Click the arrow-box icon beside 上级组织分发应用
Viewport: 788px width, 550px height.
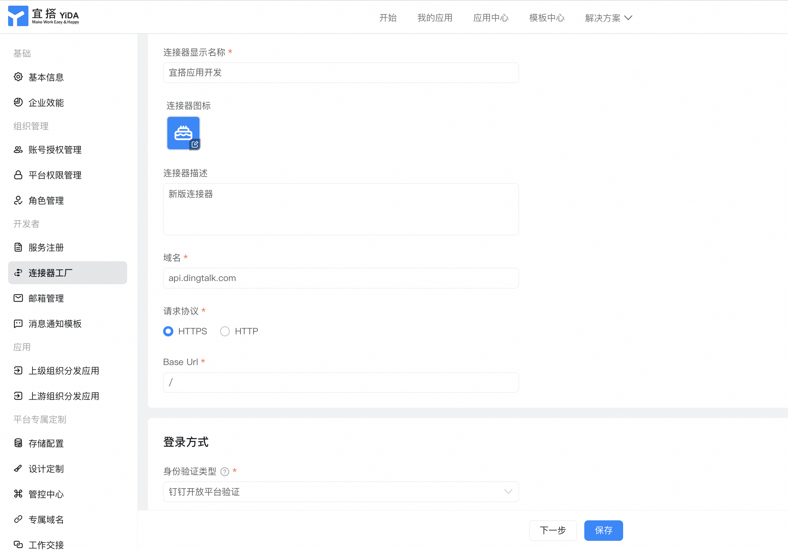[x=18, y=371]
